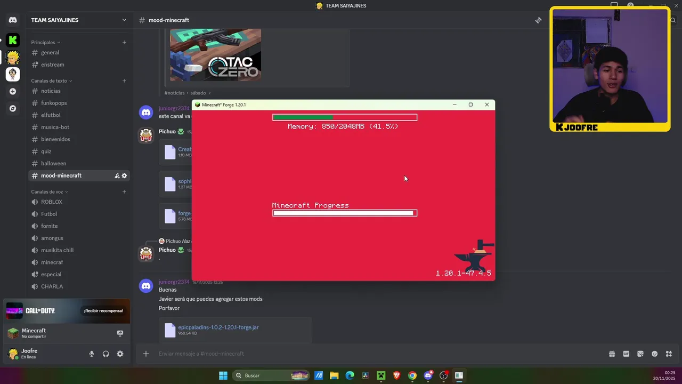Open the funkopops channel
Viewport: 682px width, 384px height.
pyautogui.click(x=79, y=103)
